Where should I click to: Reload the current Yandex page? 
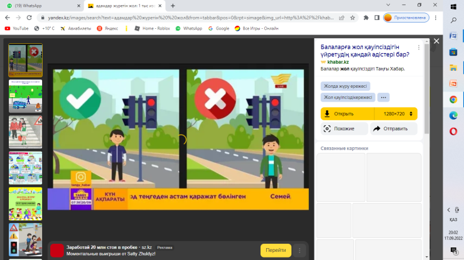29,18
